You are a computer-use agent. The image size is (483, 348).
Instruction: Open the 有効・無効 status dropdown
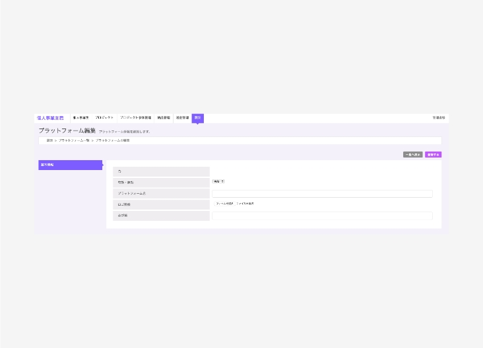[x=218, y=181]
